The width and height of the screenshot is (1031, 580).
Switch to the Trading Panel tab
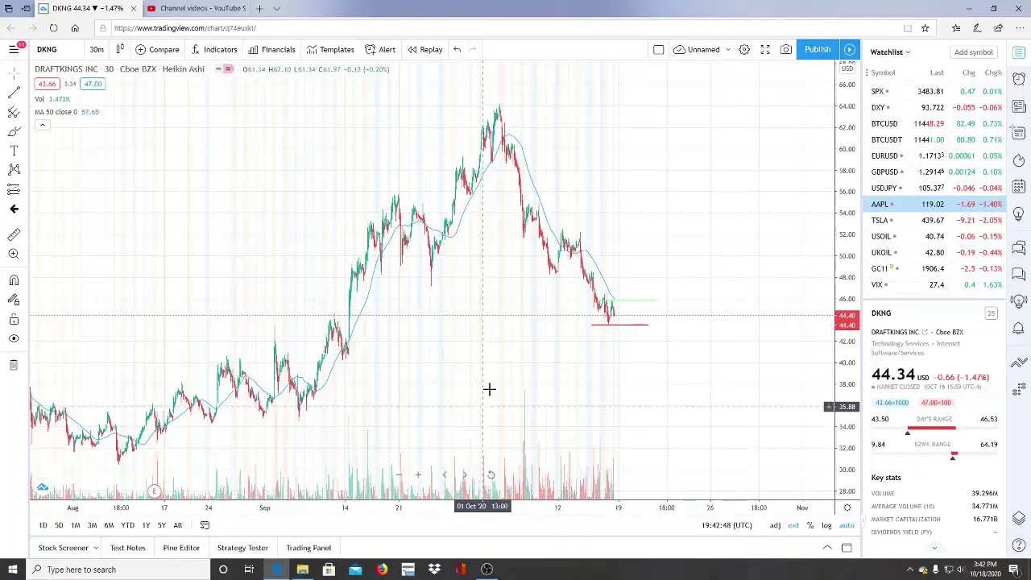coord(308,548)
